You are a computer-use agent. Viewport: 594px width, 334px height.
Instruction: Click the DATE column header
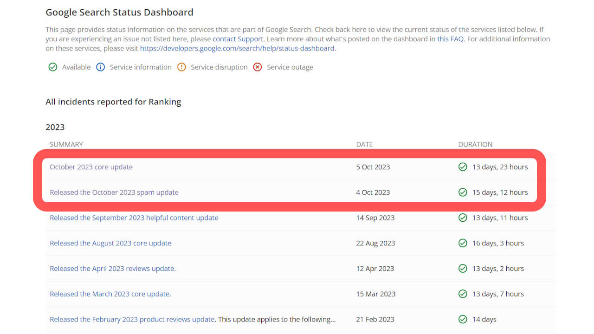click(364, 144)
